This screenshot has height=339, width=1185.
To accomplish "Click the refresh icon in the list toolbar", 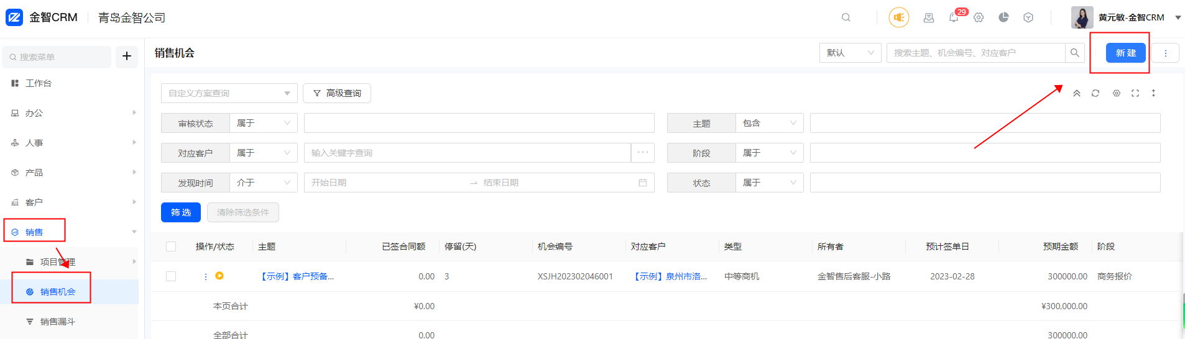I will pos(1095,93).
